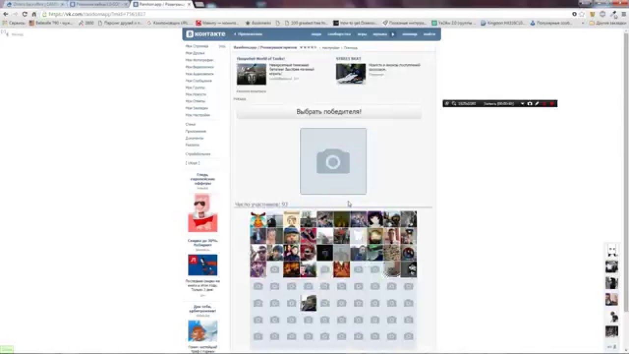Click выйти to log out

point(429,34)
